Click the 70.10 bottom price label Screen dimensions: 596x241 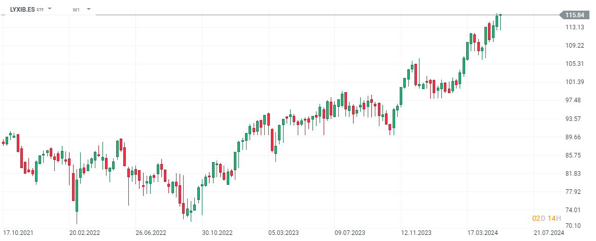coord(574,226)
